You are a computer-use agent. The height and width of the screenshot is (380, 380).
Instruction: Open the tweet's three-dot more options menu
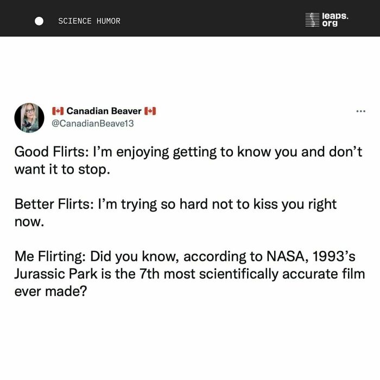[x=360, y=111]
